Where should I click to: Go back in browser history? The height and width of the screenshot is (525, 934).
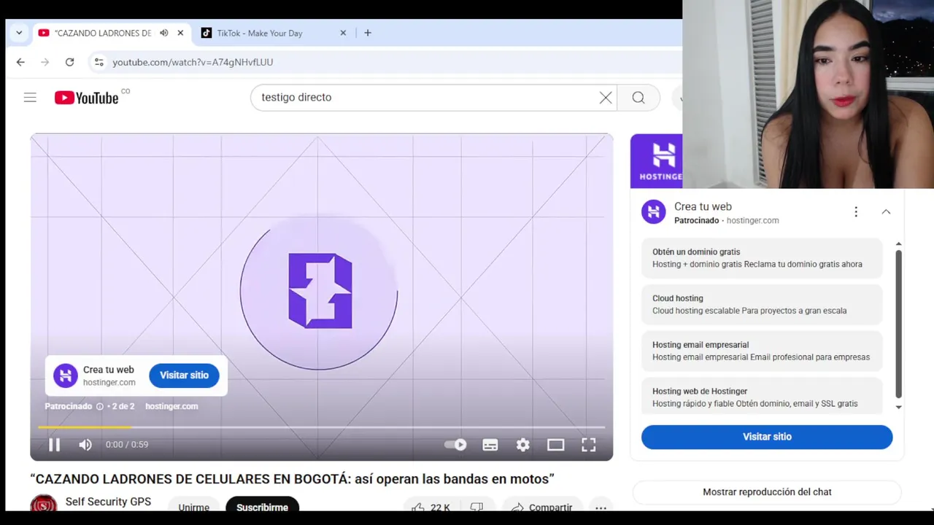coord(20,62)
